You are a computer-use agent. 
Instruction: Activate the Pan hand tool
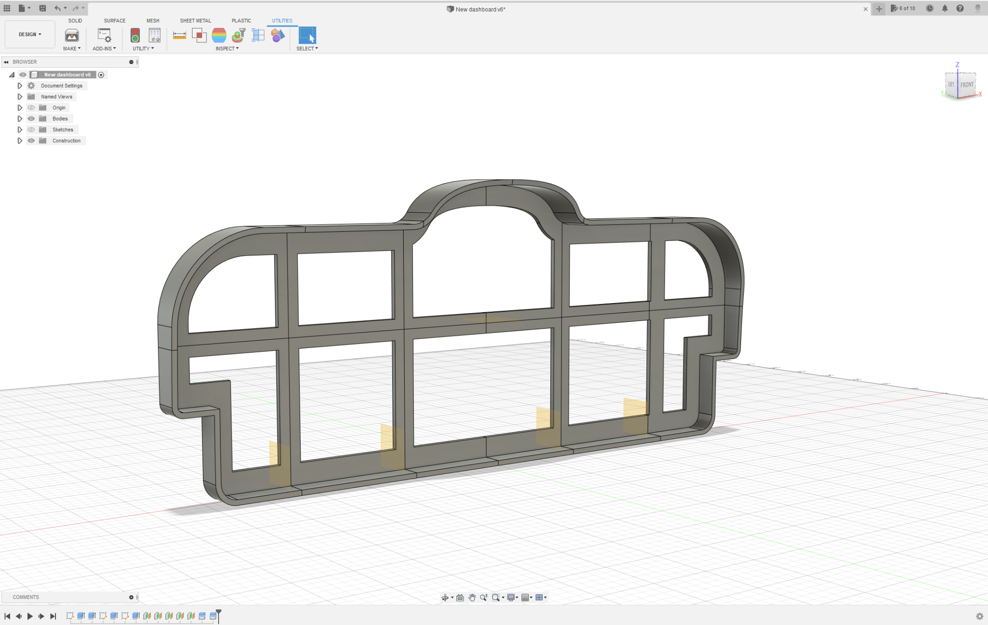coord(472,598)
